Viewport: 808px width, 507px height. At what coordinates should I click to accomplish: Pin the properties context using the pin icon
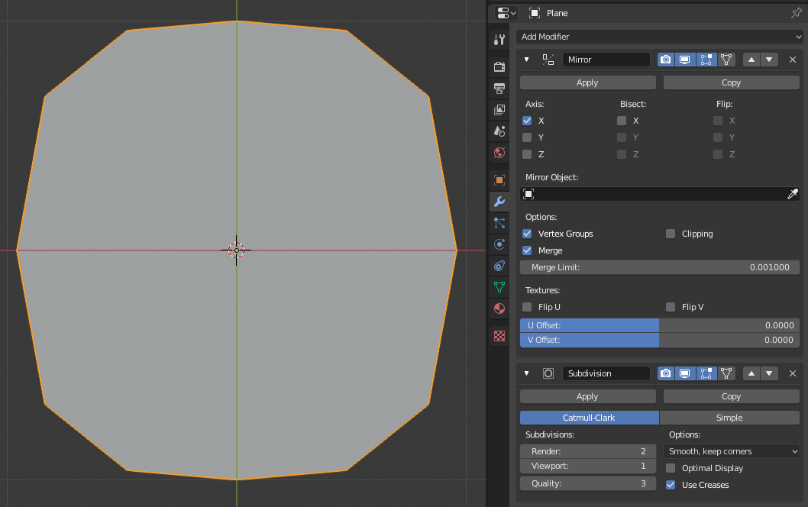796,13
